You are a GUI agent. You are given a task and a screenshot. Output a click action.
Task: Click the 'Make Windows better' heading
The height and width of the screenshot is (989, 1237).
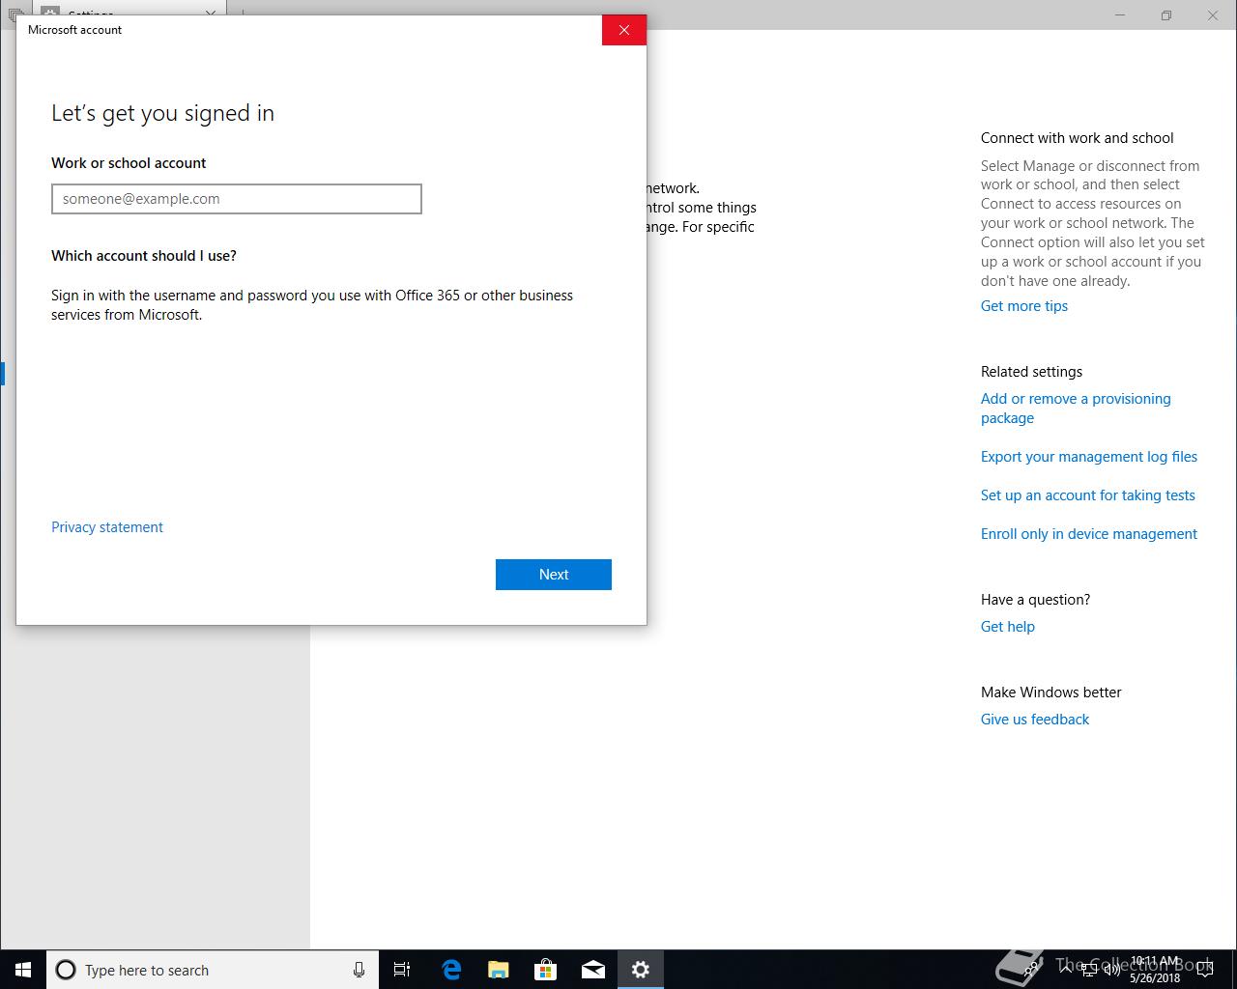tap(1050, 692)
